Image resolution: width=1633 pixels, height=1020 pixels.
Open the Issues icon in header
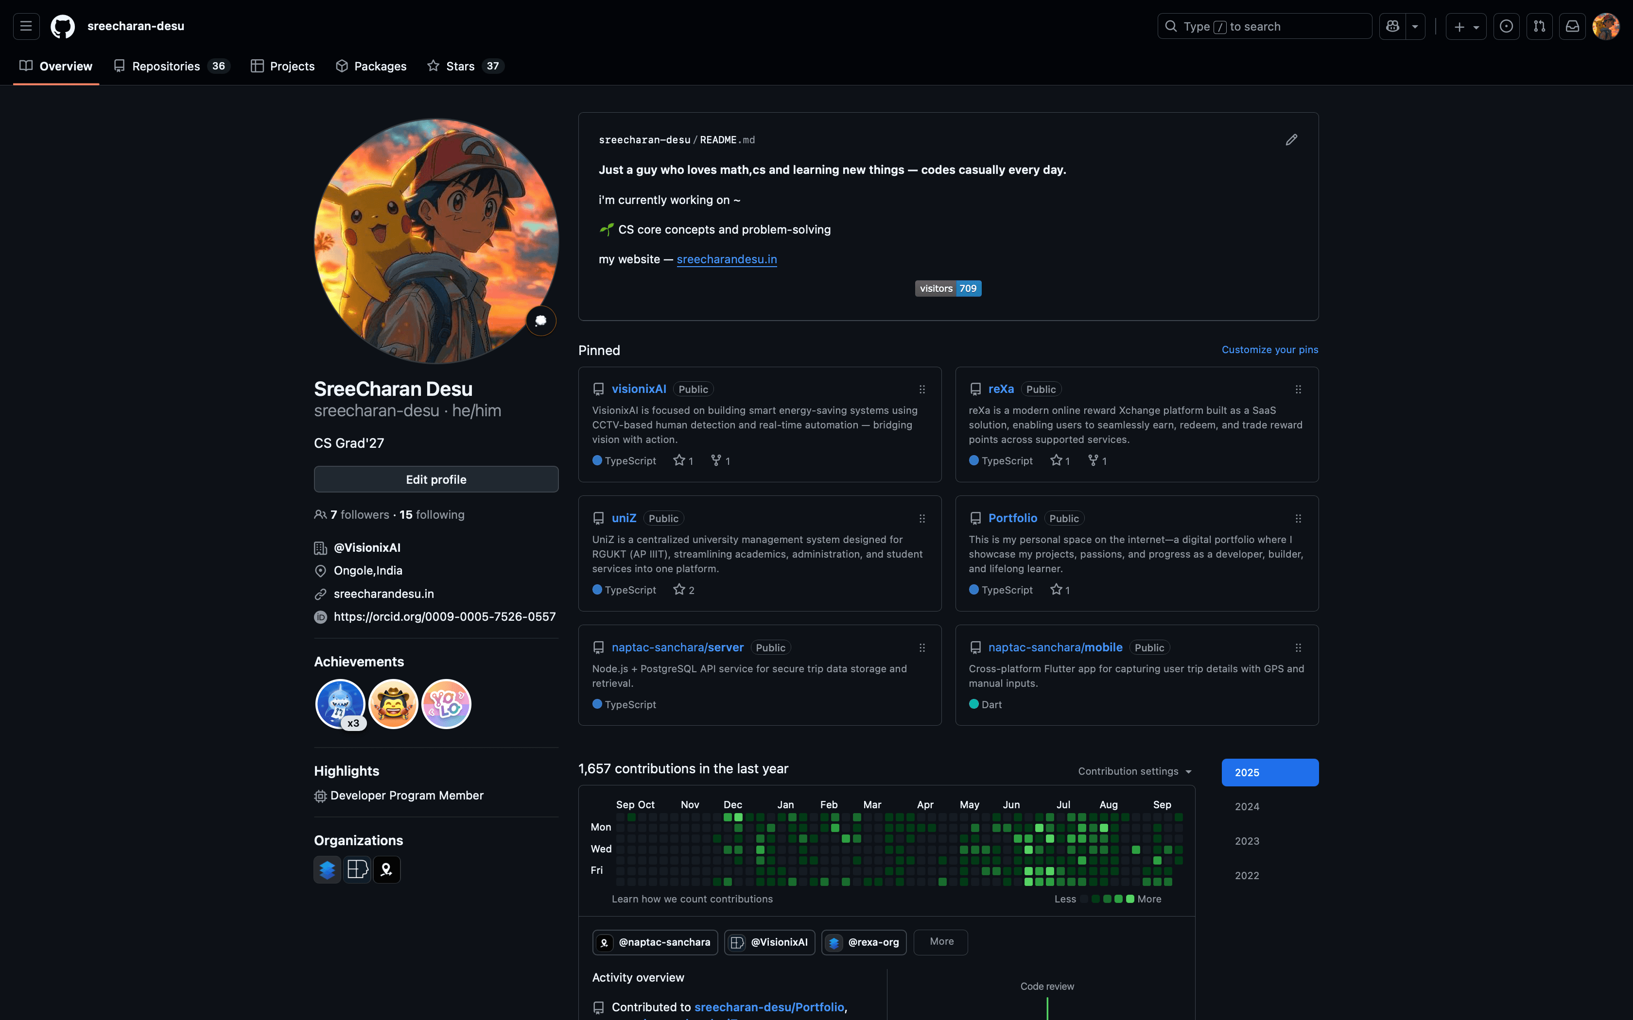coord(1506,26)
